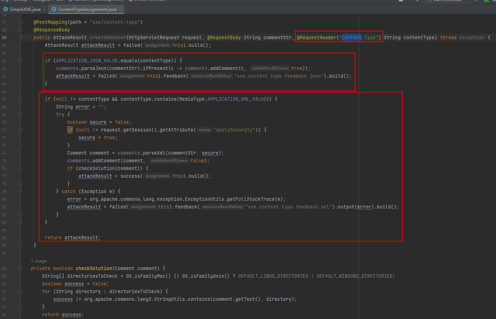Collapse the try block on line 69
This screenshot has height=319, width=496.
point(20,114)
